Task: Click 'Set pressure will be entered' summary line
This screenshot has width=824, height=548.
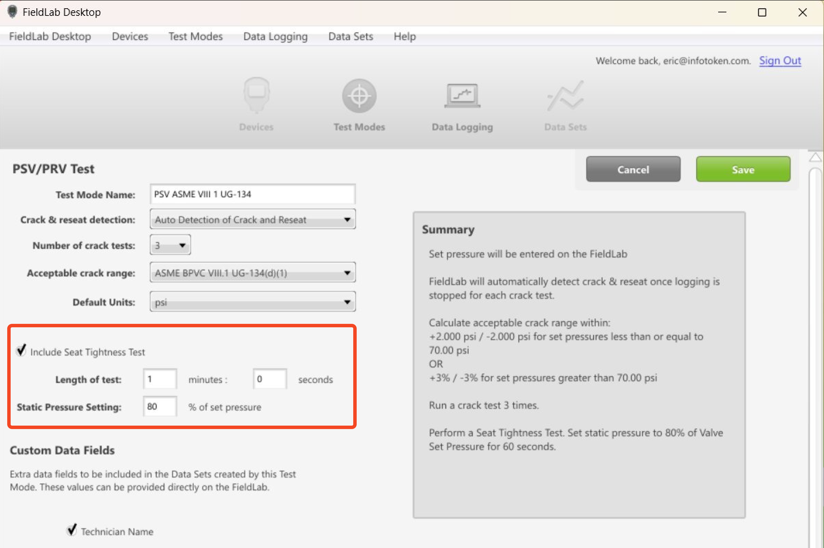Action: click(x=528, y=254)
